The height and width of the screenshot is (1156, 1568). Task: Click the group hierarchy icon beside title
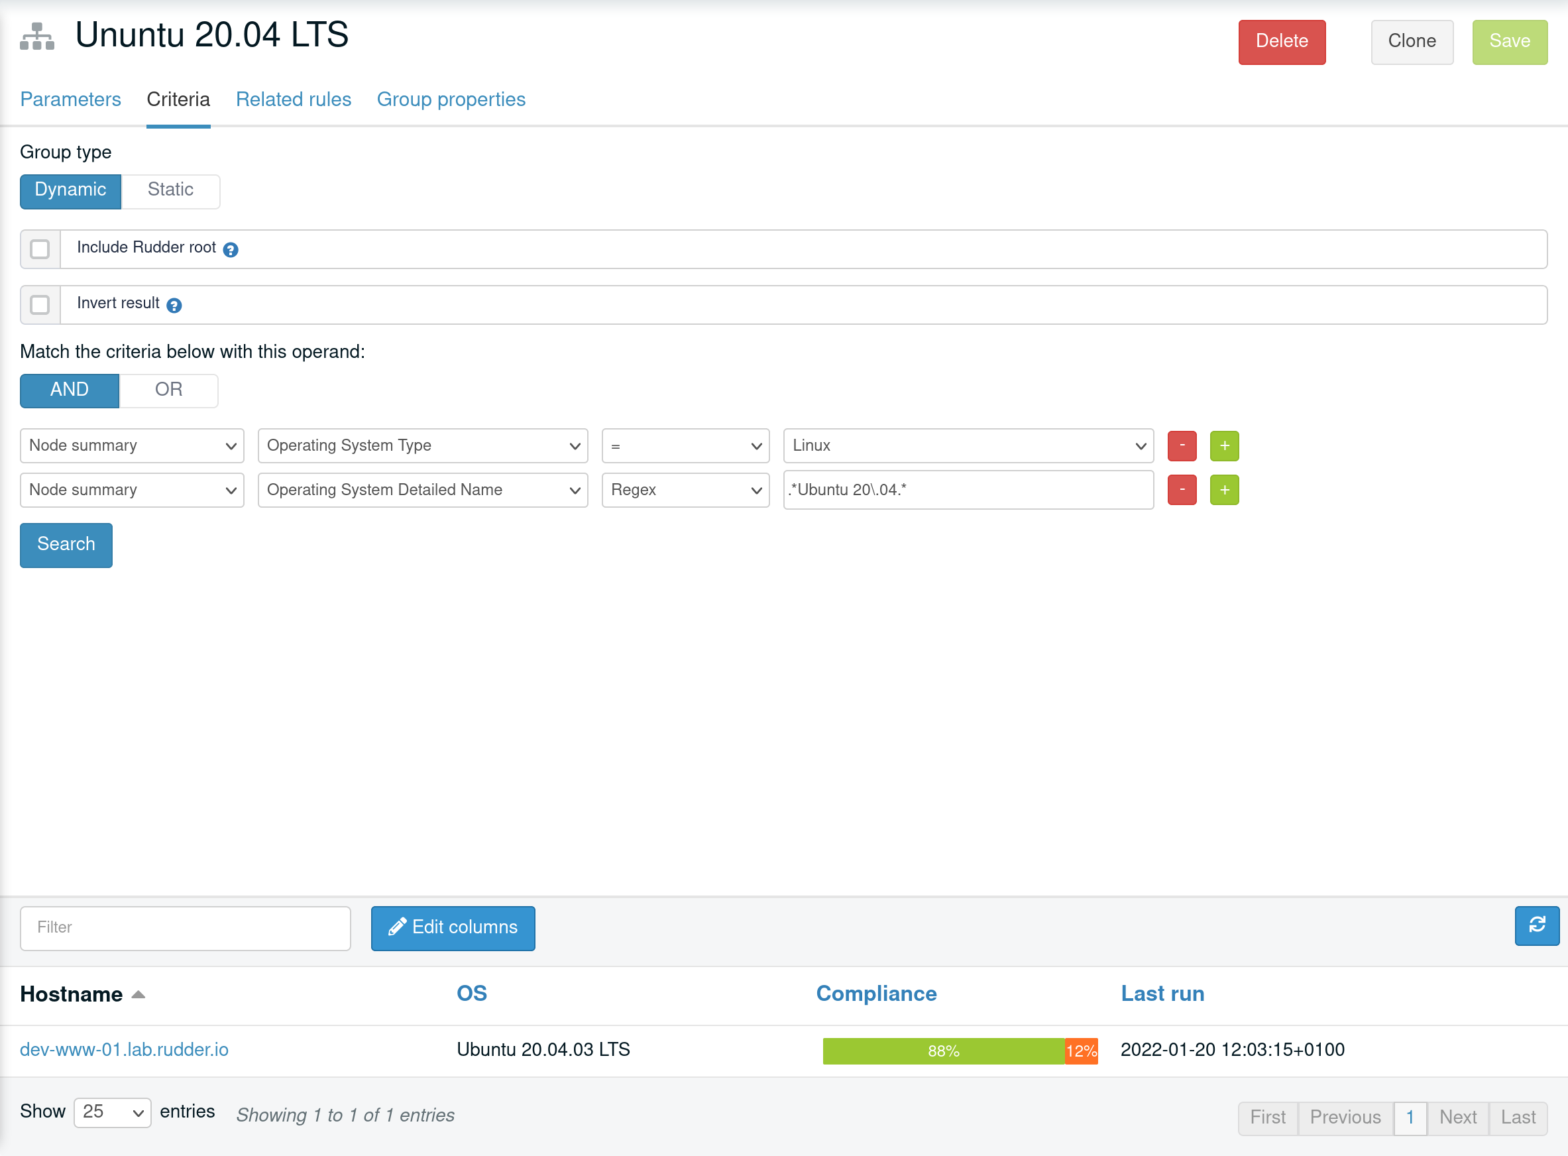(x=37, y=36)
